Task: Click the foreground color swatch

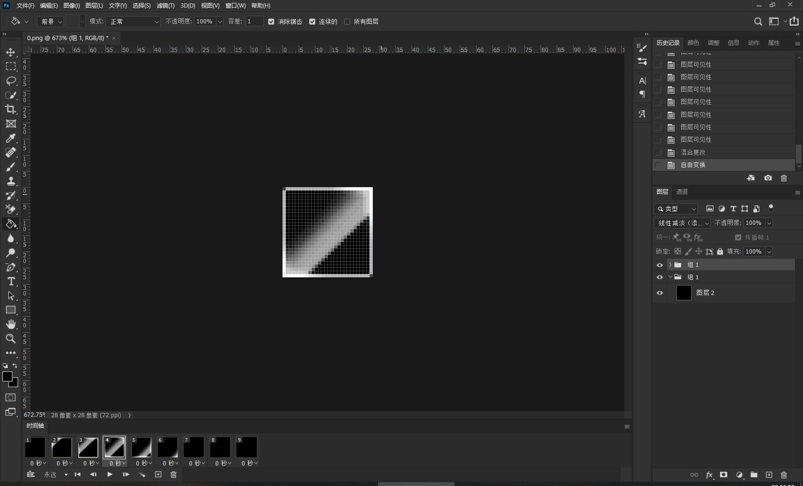Action: (7, 377)
